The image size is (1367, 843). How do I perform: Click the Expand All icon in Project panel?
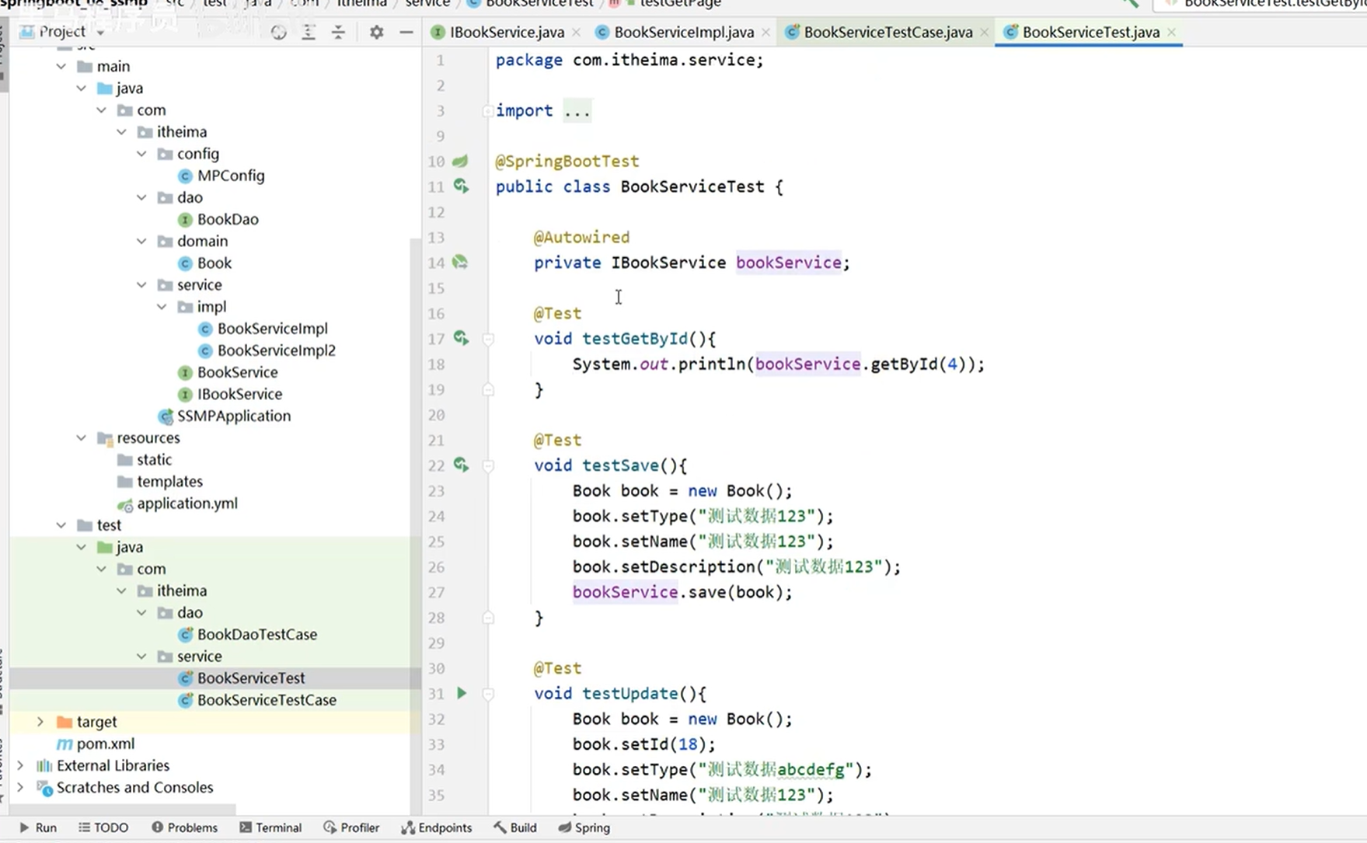[x=309, y=32]
